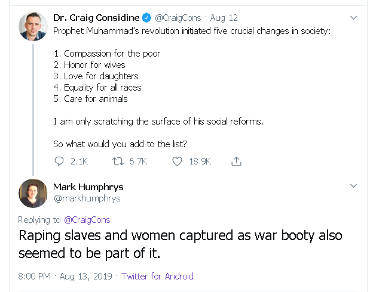
Task: Expand the Mark Humphrys tweet options chevron
Action: (353, 187)
